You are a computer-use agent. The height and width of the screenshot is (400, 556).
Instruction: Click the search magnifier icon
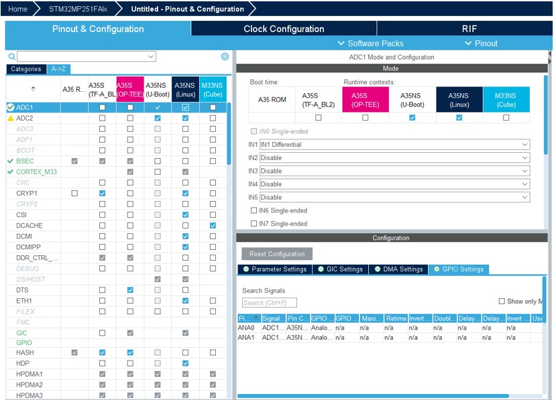point(11,57)
